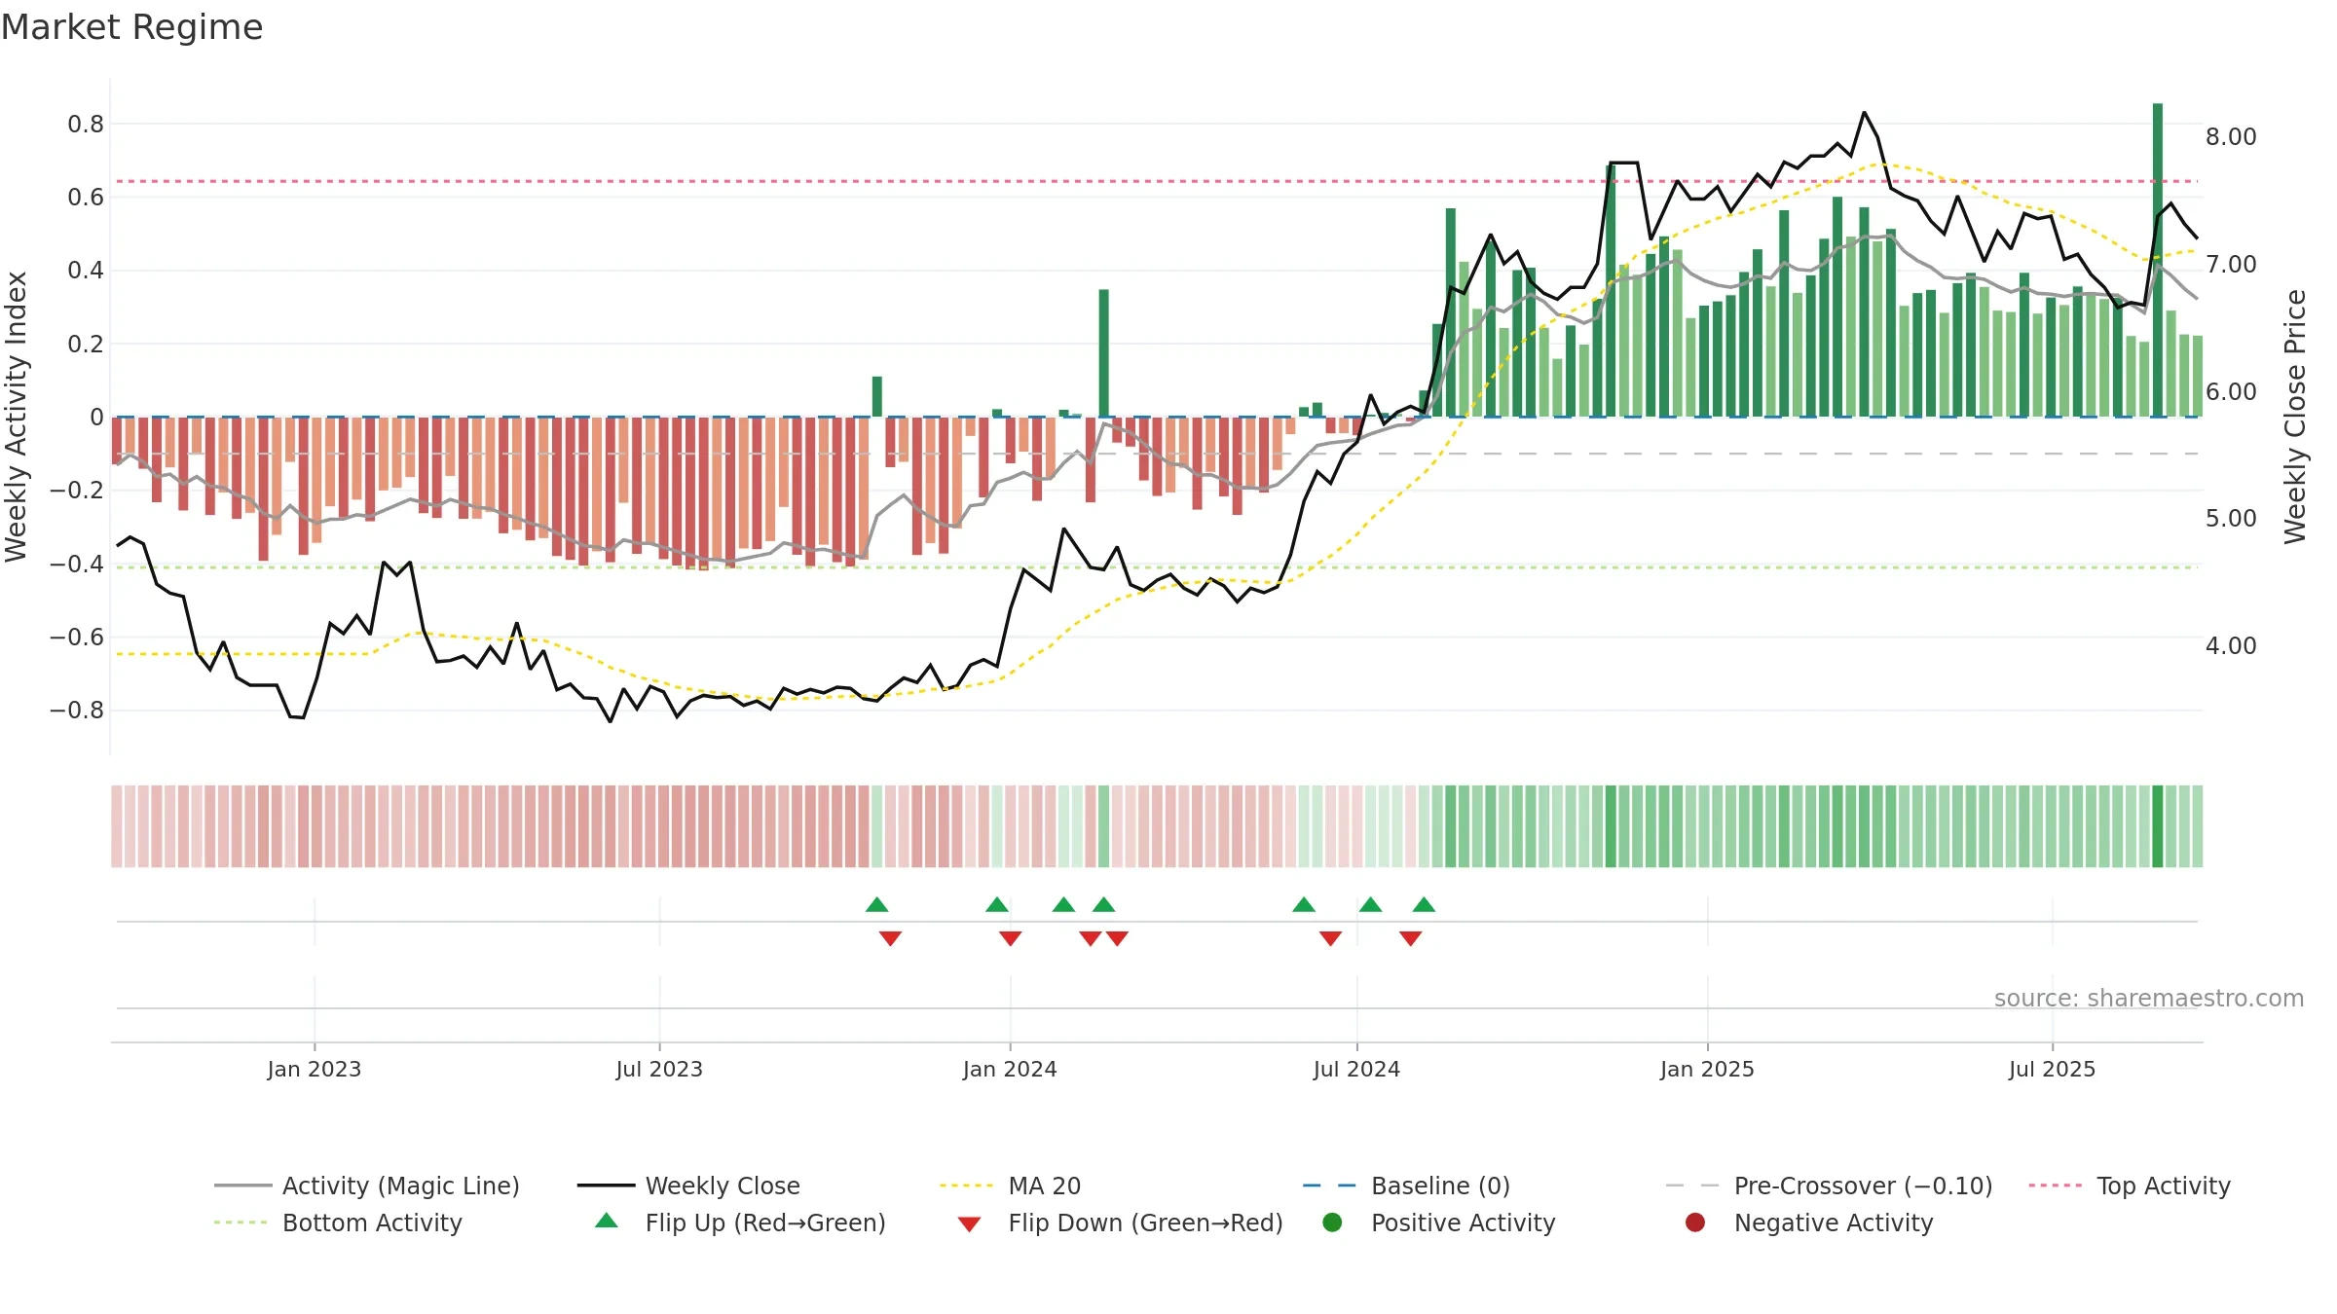2337x1314 pixels.
Task: Click the Jul 2024 axis label
Action: (1356, 1069)
